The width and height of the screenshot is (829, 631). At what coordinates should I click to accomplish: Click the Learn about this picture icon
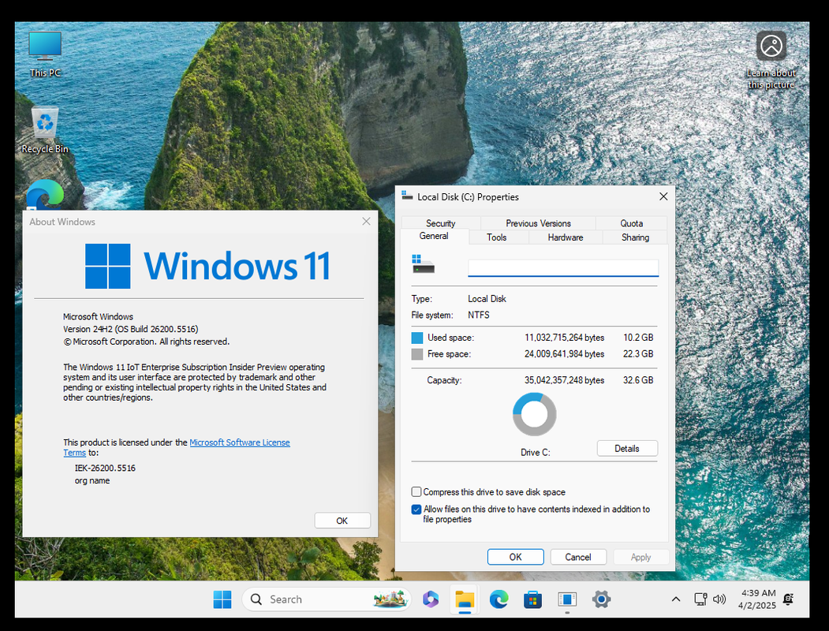point(771,59)
